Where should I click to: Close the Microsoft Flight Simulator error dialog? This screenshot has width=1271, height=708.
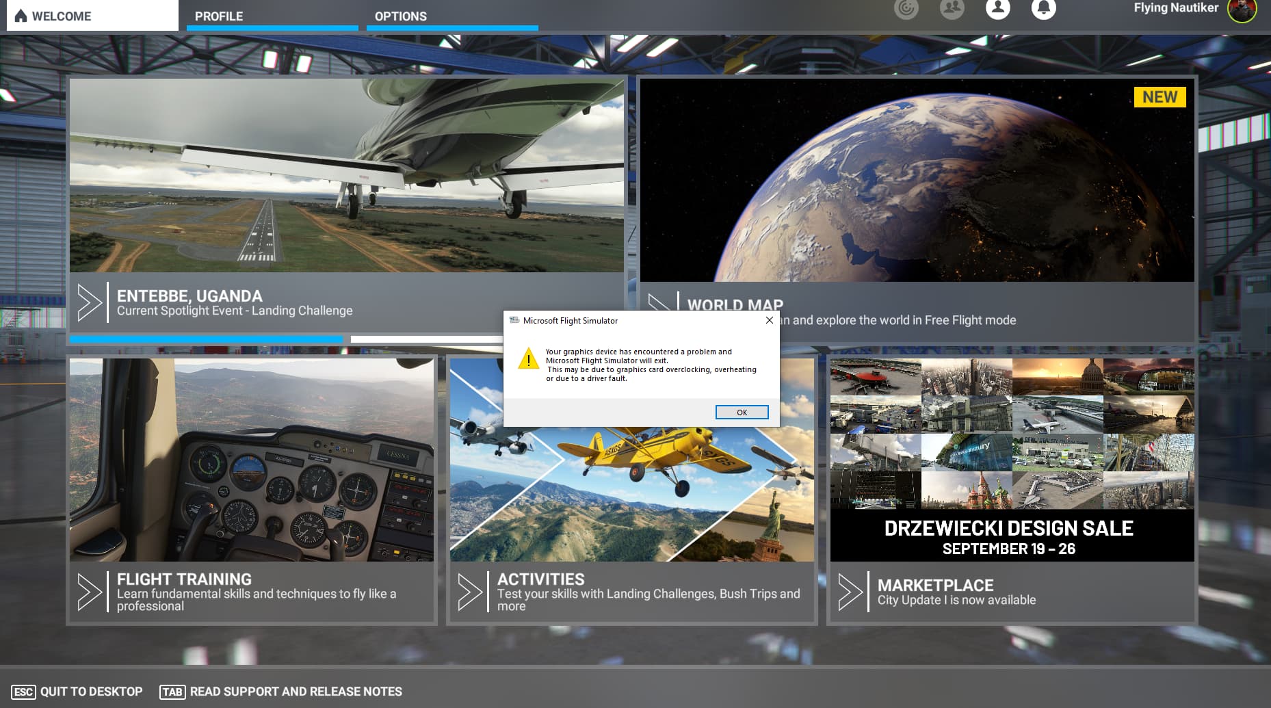(769, 320)
